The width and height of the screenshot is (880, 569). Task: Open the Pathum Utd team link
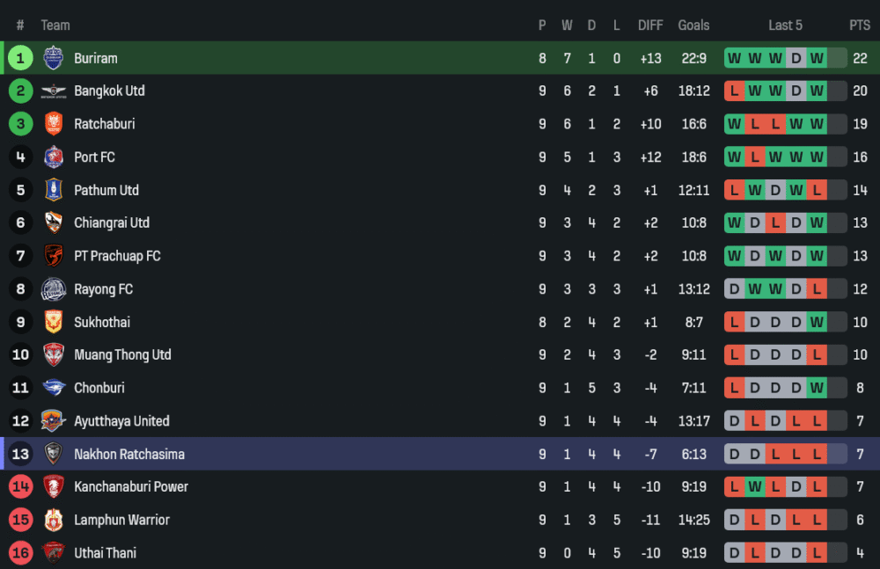(106, 190)
